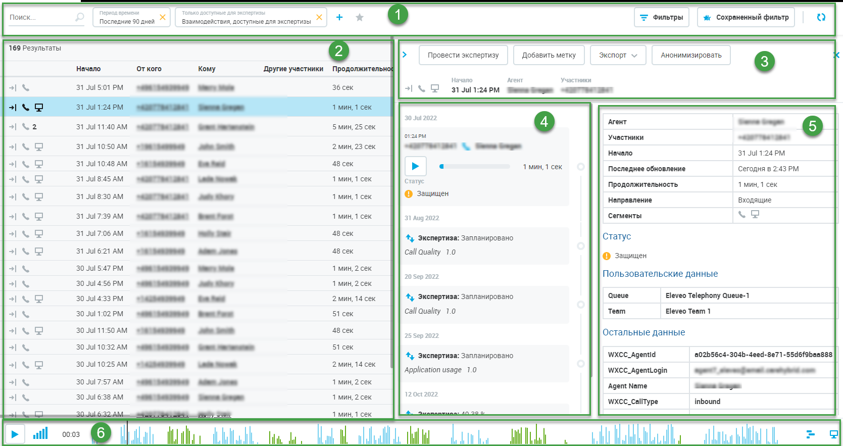
Task: Click Остальные данные section heading
Action: (x=644, y=332)
